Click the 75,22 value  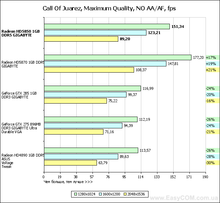click(x=113, y=101)
